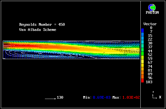
Task: Click the legend value label 15
Action: pyautogui.click(x=150, y=36)
